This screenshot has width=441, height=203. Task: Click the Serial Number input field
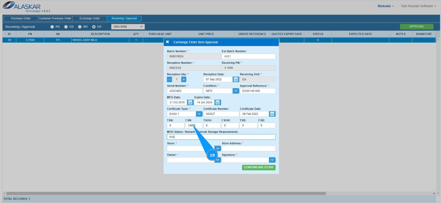tap(185, 91)
